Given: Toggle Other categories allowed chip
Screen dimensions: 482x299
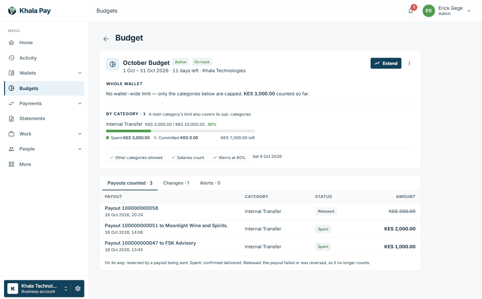Looking at the screenshot, I should pos(136,157).
